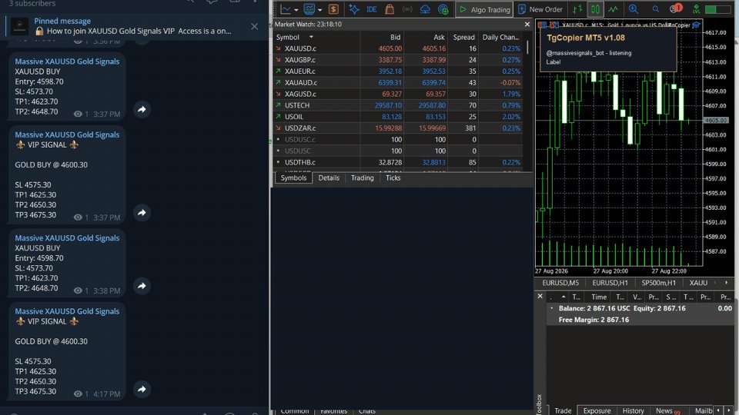The image size is (739, 415).
Task: Open the IDE MetaEditor icon
Action: pos(371,9)
